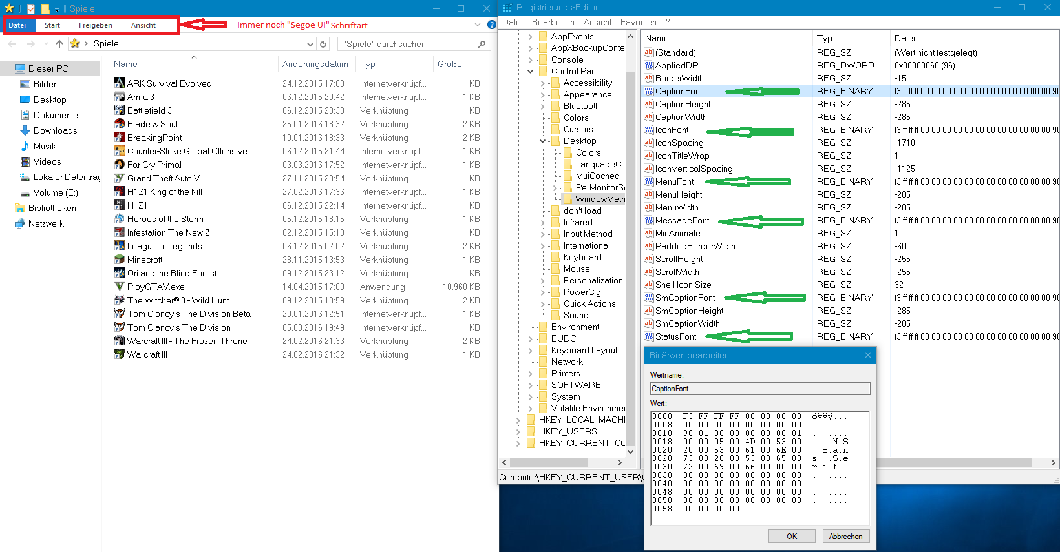Expand the HKEY_LOCAL_MACHINE hive
The width and height of the screenshot is (1060, 552).
pos(518,420)
